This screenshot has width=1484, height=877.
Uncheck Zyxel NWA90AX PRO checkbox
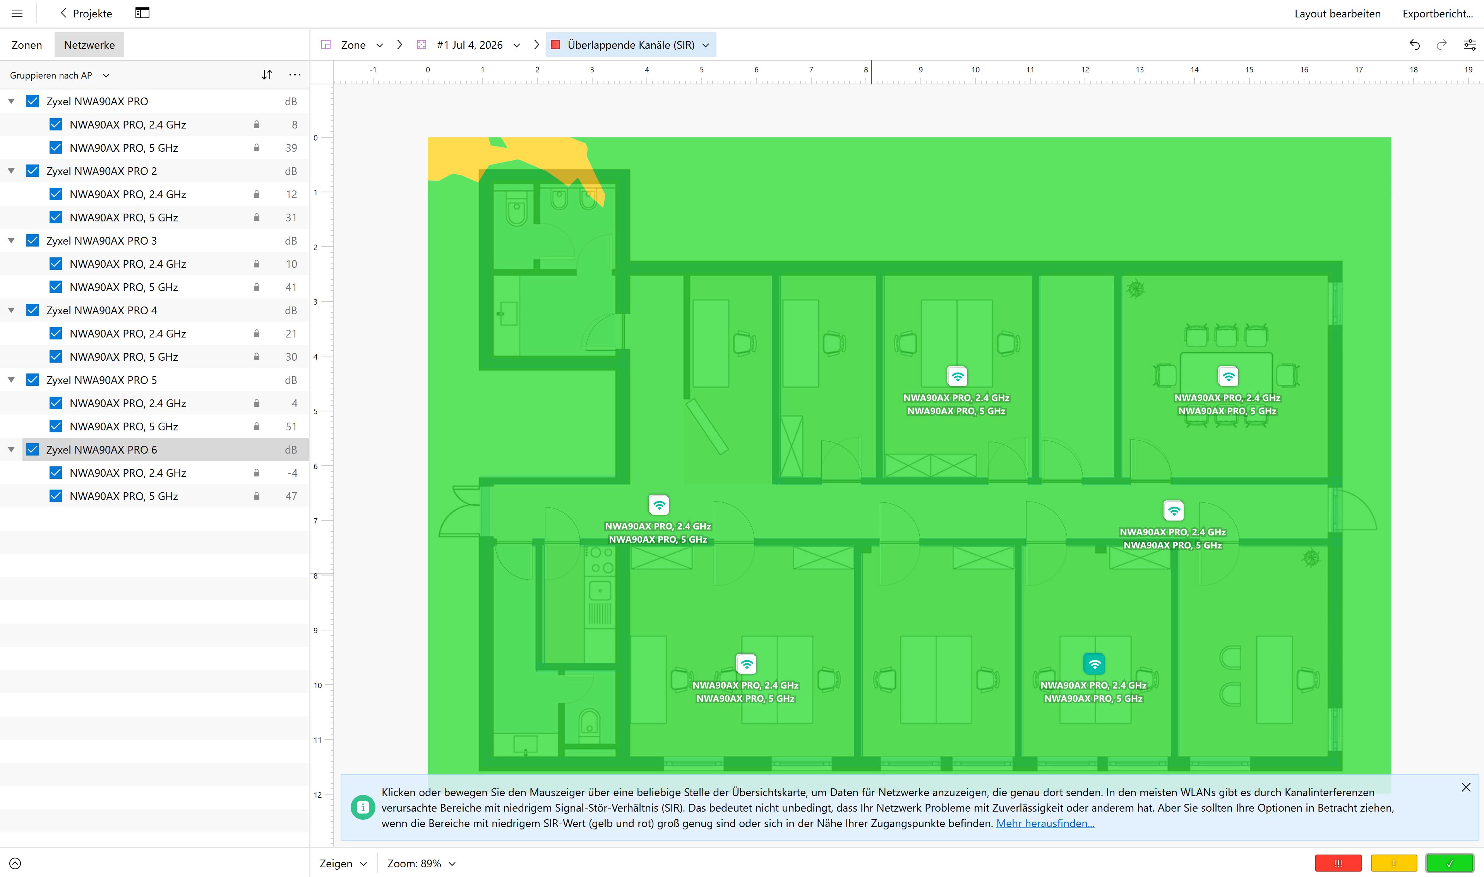tap(33, 101)
